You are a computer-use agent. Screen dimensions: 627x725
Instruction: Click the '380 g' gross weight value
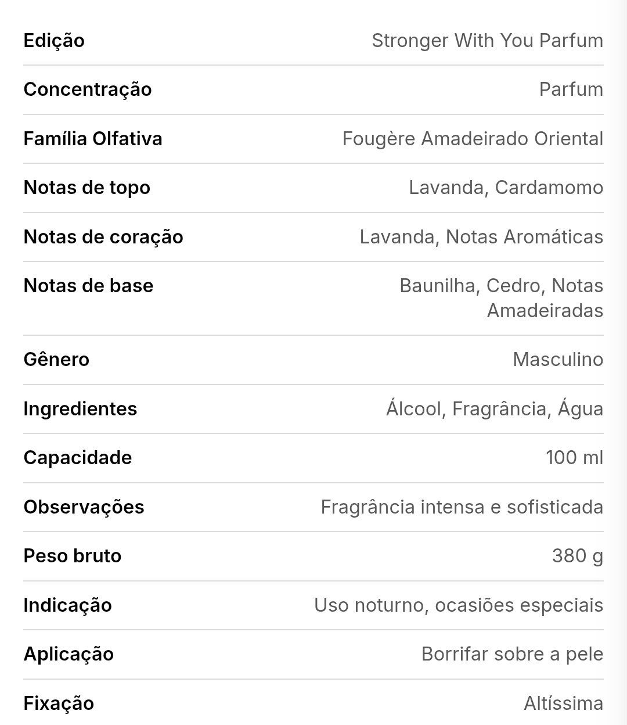coord(578,556)
